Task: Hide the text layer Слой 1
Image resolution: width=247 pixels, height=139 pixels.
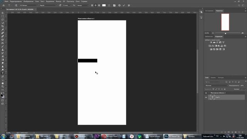Action: [x=206, y=97]
